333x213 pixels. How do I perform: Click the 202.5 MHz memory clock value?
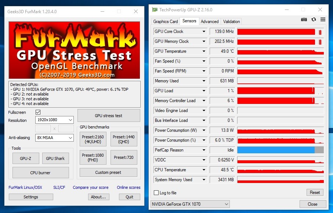pyautogui.click(x=222, y=41)
